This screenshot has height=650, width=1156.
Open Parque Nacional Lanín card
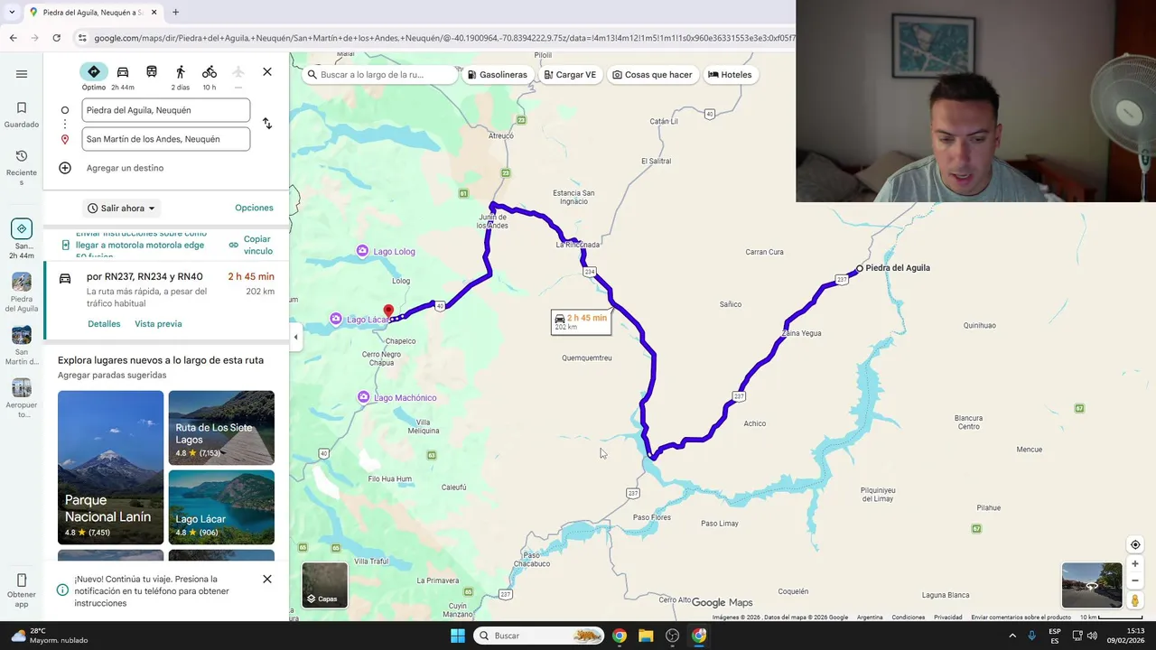(x=111, y=468)
